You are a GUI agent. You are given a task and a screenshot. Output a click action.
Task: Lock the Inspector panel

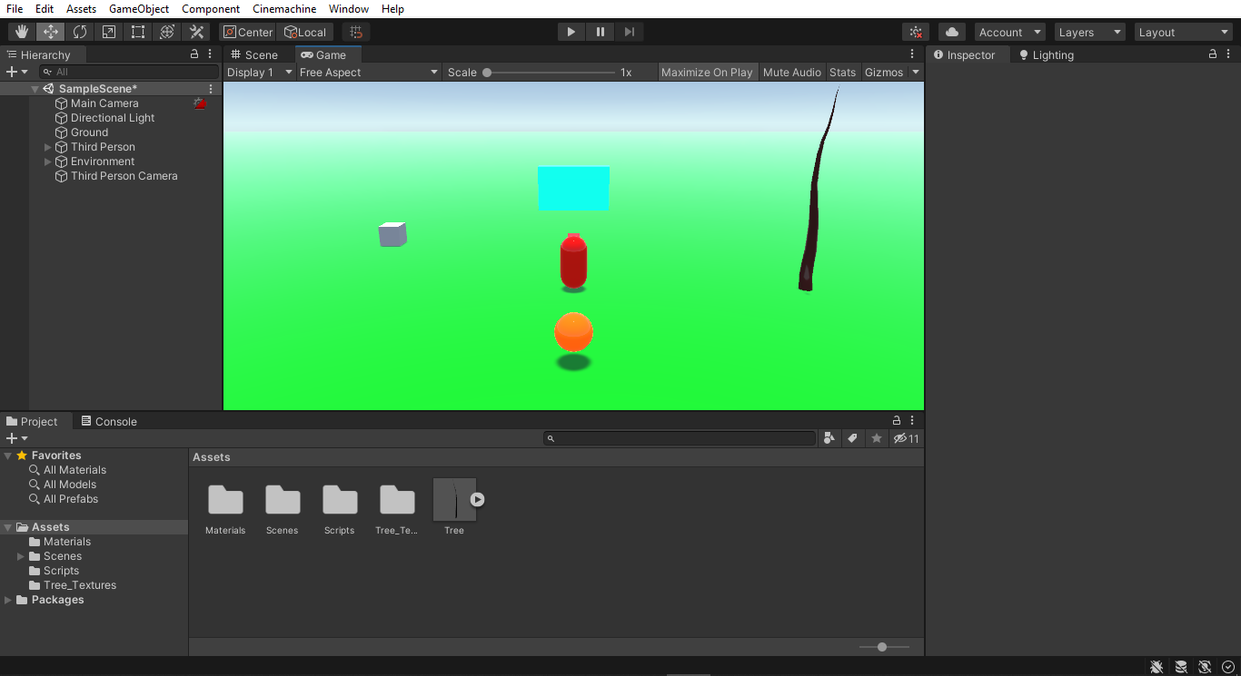point(1213,54)
